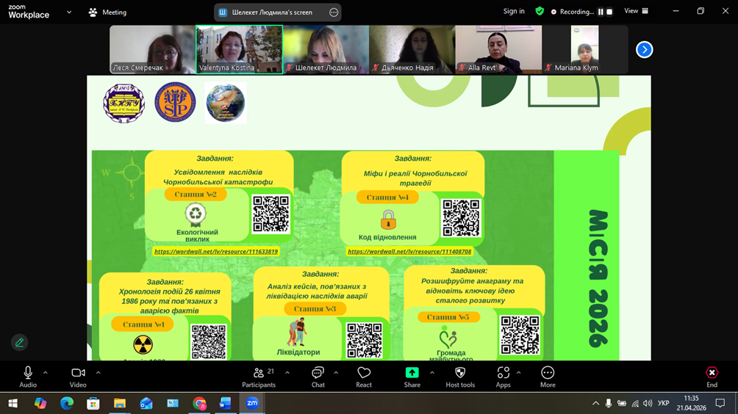Open Zoom Workplace dropdown chevron
738x414 pixels.
click(69, 12)
